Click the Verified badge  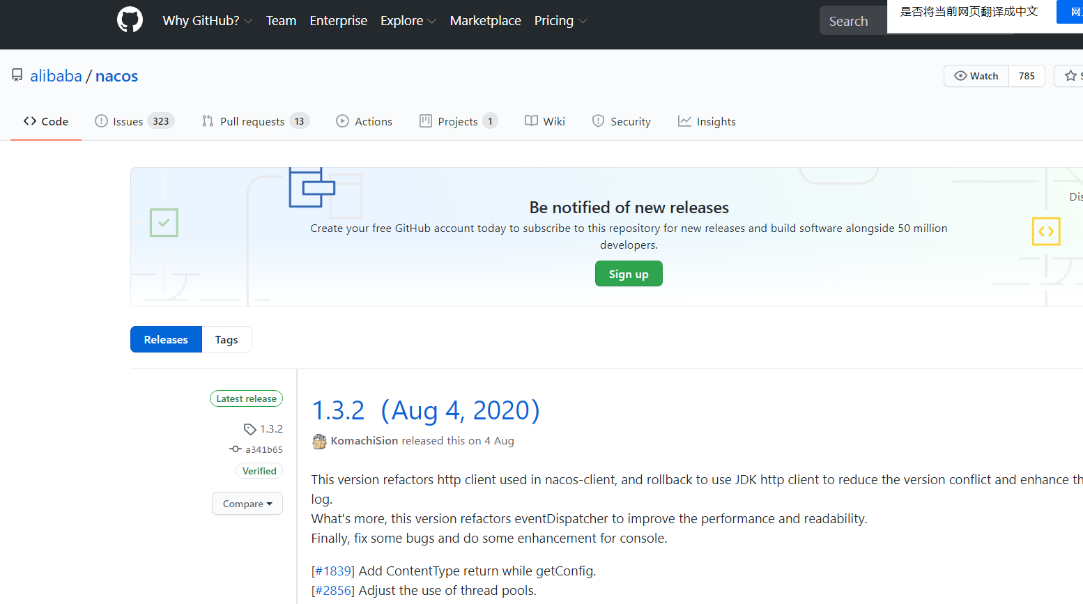tap(259, 471)
